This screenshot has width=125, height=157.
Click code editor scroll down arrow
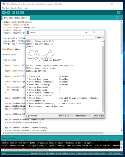click(122, 131)
